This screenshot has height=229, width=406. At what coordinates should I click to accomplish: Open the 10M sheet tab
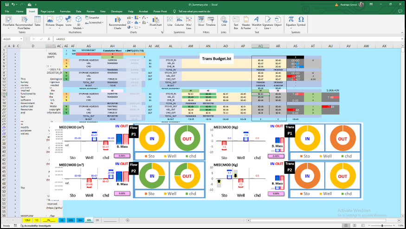click(x=27, y=220)
